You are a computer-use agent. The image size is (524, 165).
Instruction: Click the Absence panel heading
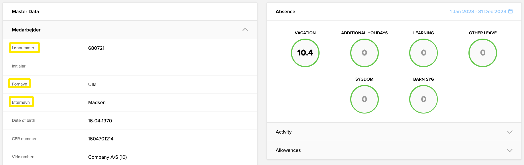coord(285,11)
